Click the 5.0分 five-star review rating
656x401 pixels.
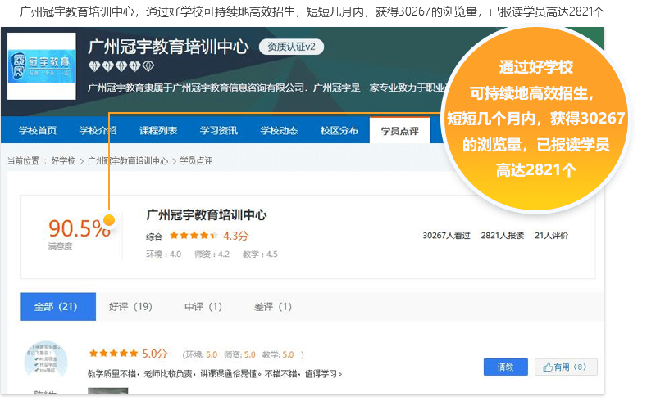coord(128,354)
